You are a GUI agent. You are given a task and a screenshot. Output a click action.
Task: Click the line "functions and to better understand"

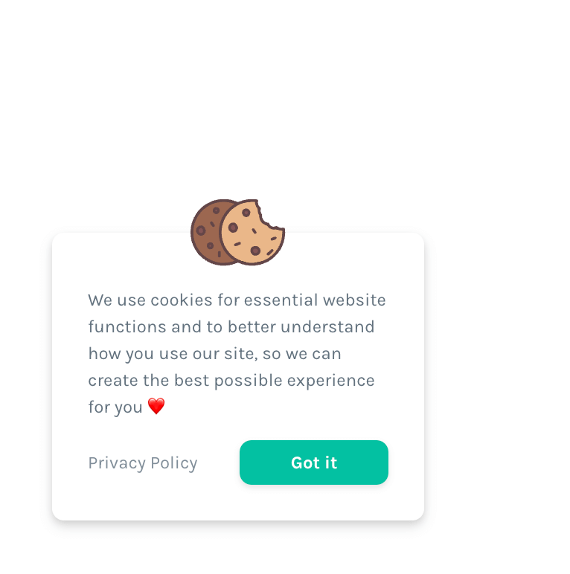[231, 327]
